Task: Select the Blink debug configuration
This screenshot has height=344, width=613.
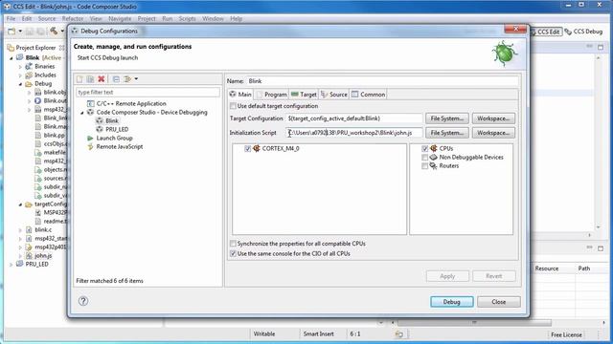Action: 111,120
